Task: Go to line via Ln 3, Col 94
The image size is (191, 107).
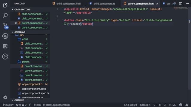Action: tap(130, 105)
